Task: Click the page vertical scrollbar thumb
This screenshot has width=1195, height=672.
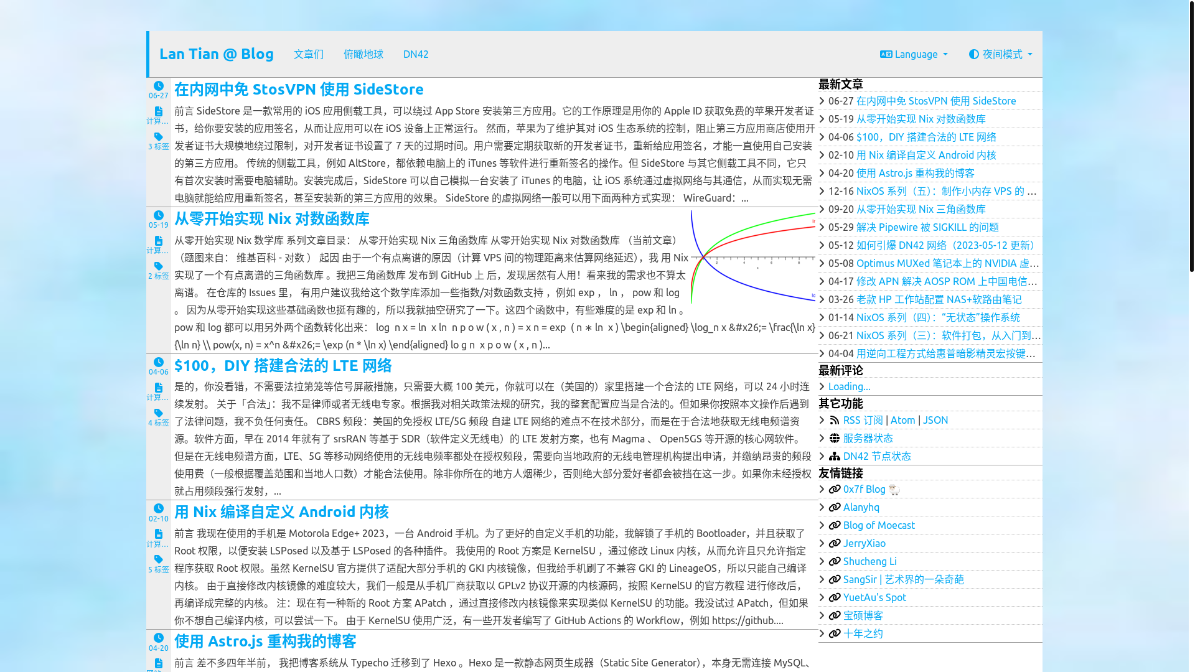Action: [1191, 137]
